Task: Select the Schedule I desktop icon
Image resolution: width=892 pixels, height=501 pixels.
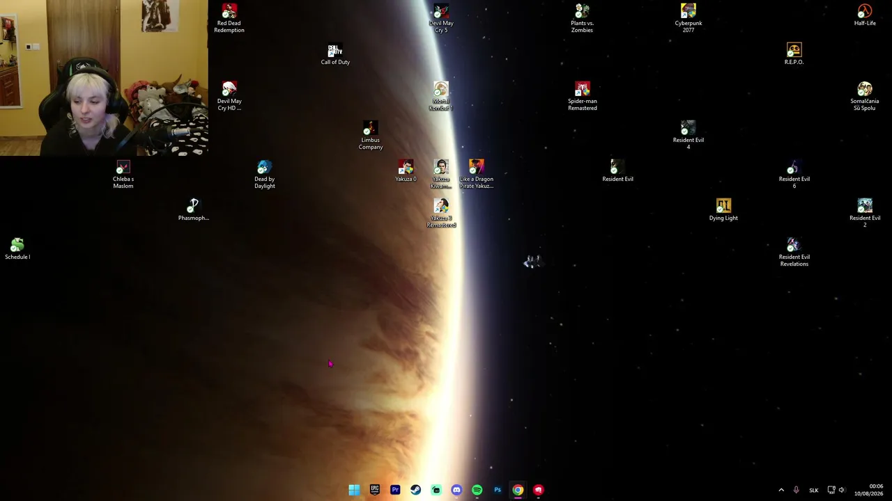Action: pos(17,249)
